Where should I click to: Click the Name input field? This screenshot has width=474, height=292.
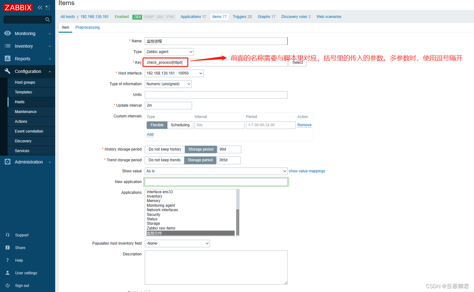click(x=216, y=41)
